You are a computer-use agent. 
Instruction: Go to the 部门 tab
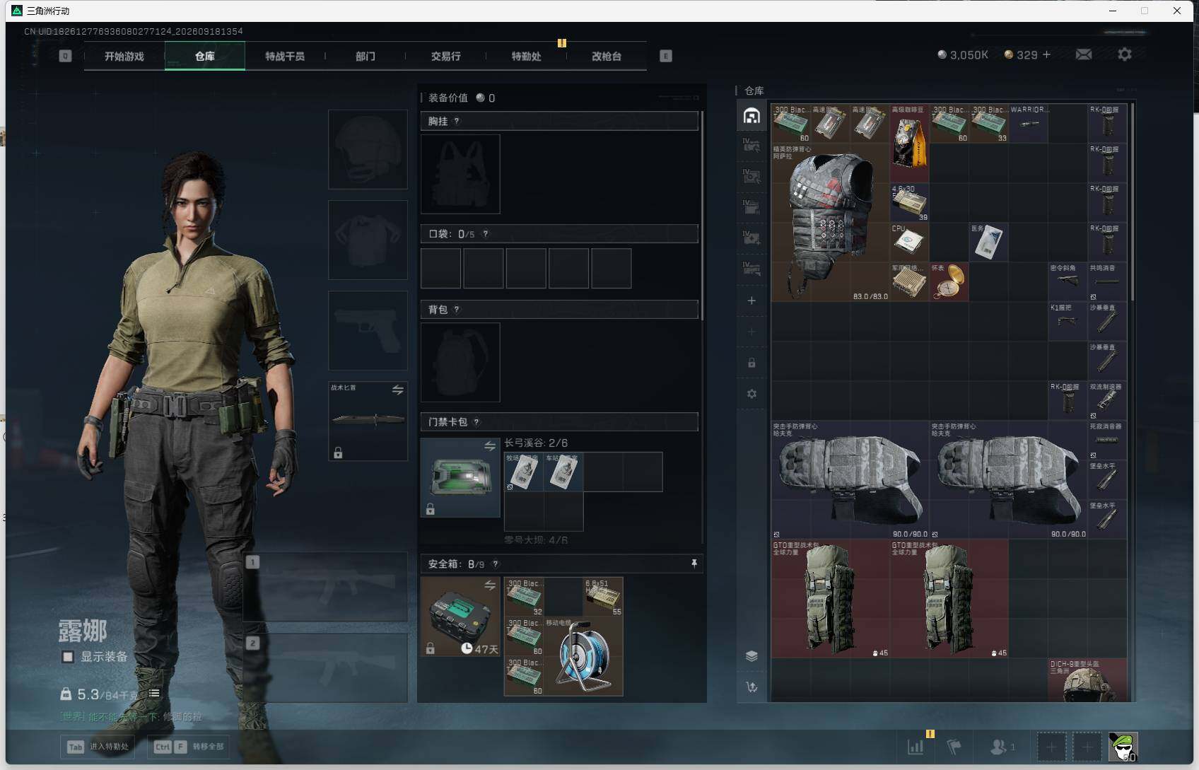(x=365, y=56)
